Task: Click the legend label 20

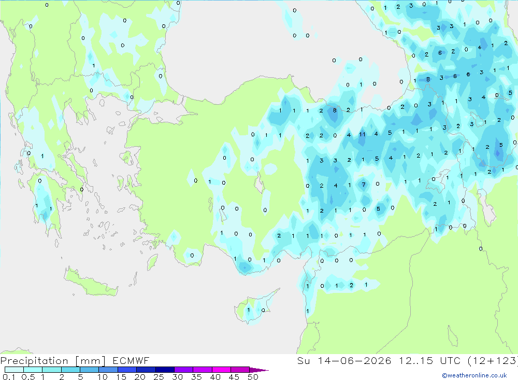Action: 140,377
